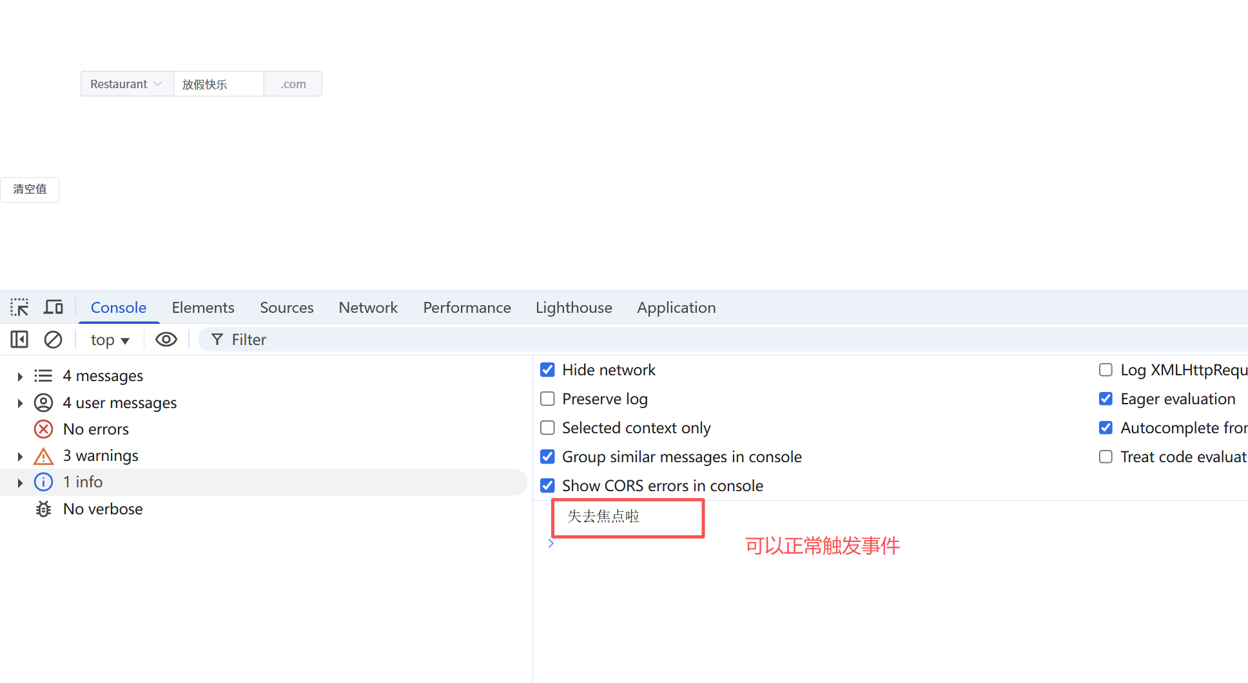Screen dimensions: 1248x683
Task: Uncheck Hide network option
Action: [x=547, y=370]
